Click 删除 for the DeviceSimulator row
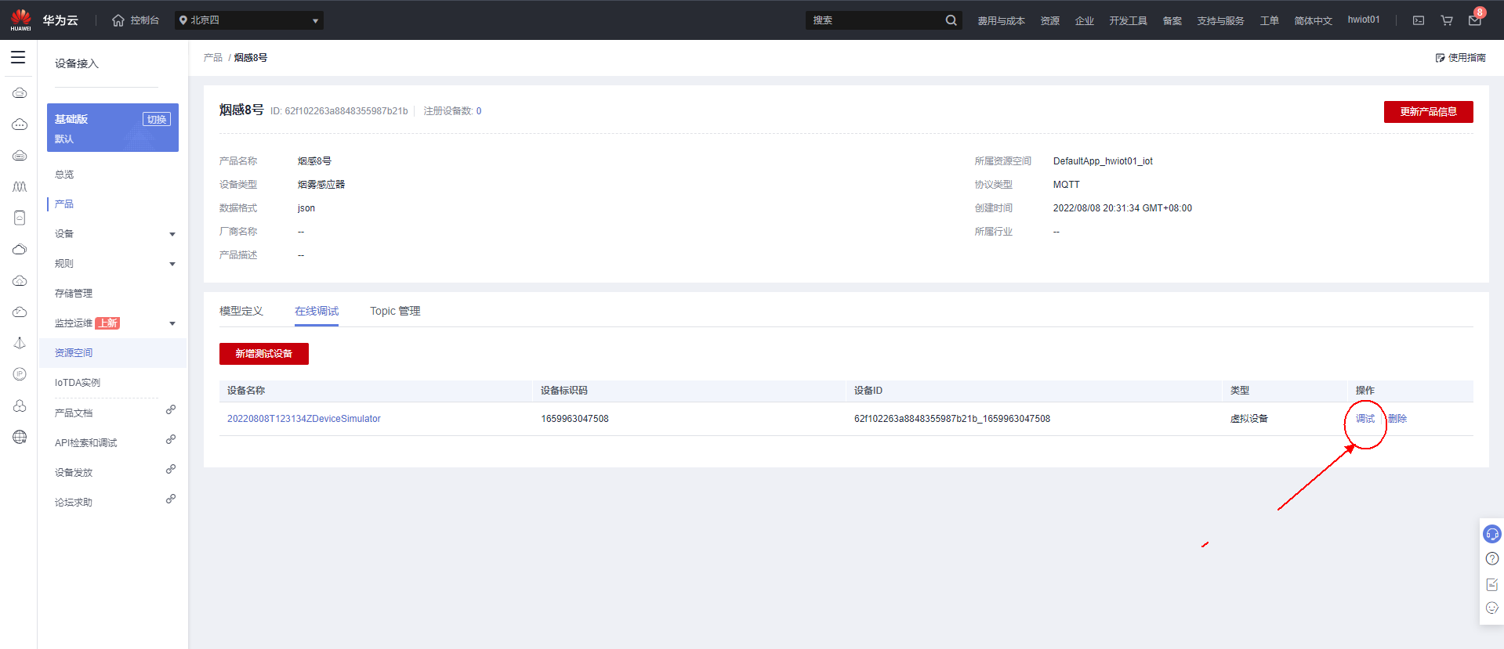Viewport: 1504px width, 649px height. pyautogui.click(x=1397, y=419)
